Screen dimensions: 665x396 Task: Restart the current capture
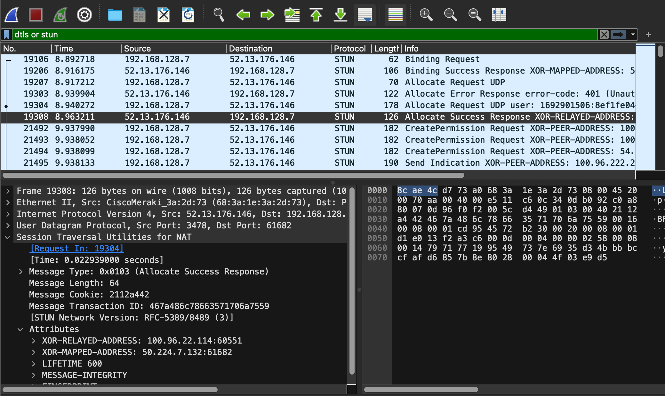pyautogui.click(x=60, y=15)
